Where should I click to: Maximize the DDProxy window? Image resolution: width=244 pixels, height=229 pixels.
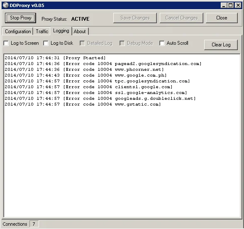coord(230,5)
